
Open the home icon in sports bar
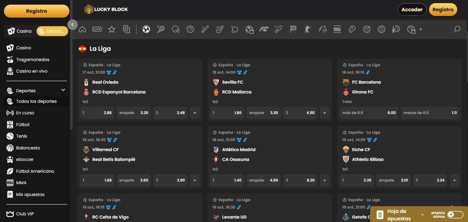pyautogui.click(x=82, y=29)
